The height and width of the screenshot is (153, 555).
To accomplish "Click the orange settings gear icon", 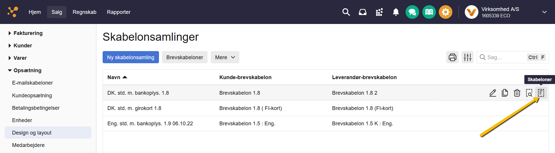I will coord(445,12).
